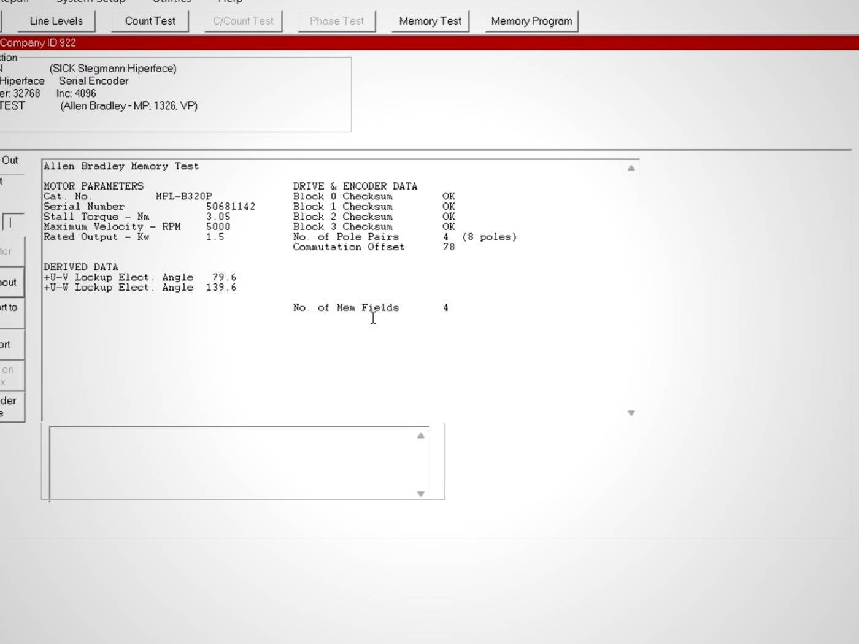Image resolution: width=859 pixels, height=644 pixels.
Task: Open the Line Levels test
Action: point(56,21)
